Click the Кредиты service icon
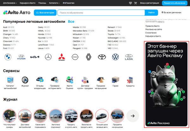This screenshot has width=190, height=131. coord(130,80)
